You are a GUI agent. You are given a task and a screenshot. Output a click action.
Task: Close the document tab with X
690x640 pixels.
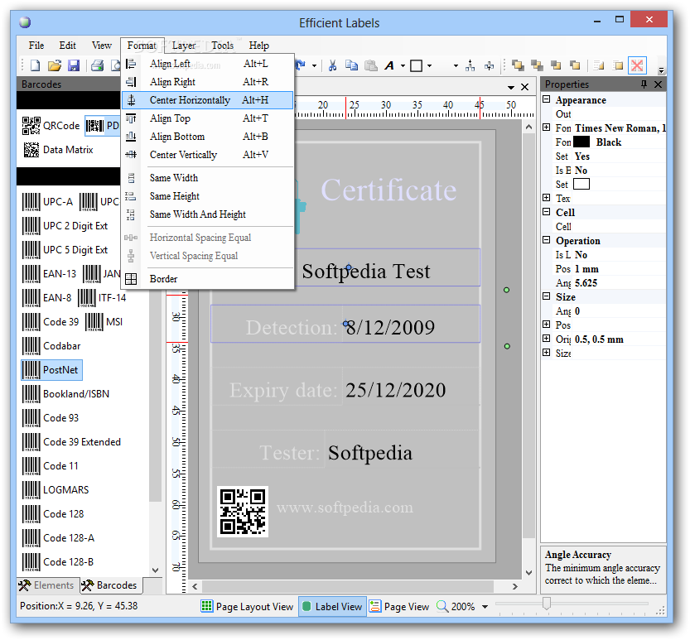524,87
